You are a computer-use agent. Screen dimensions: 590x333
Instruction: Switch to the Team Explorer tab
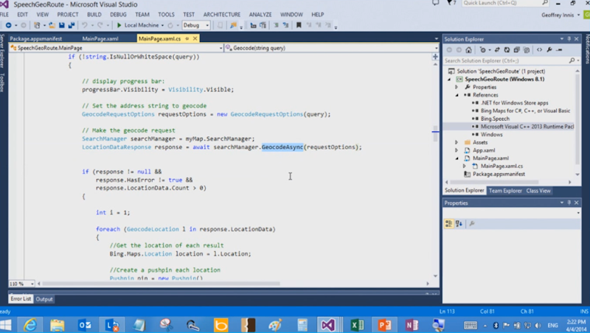coord(505,191)
